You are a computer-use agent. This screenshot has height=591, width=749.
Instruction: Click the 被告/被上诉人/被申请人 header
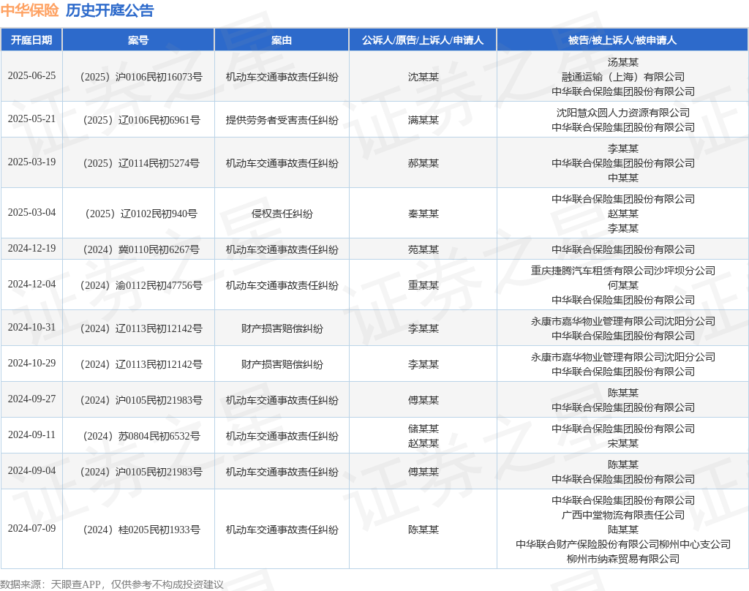[x=622, y=40]
